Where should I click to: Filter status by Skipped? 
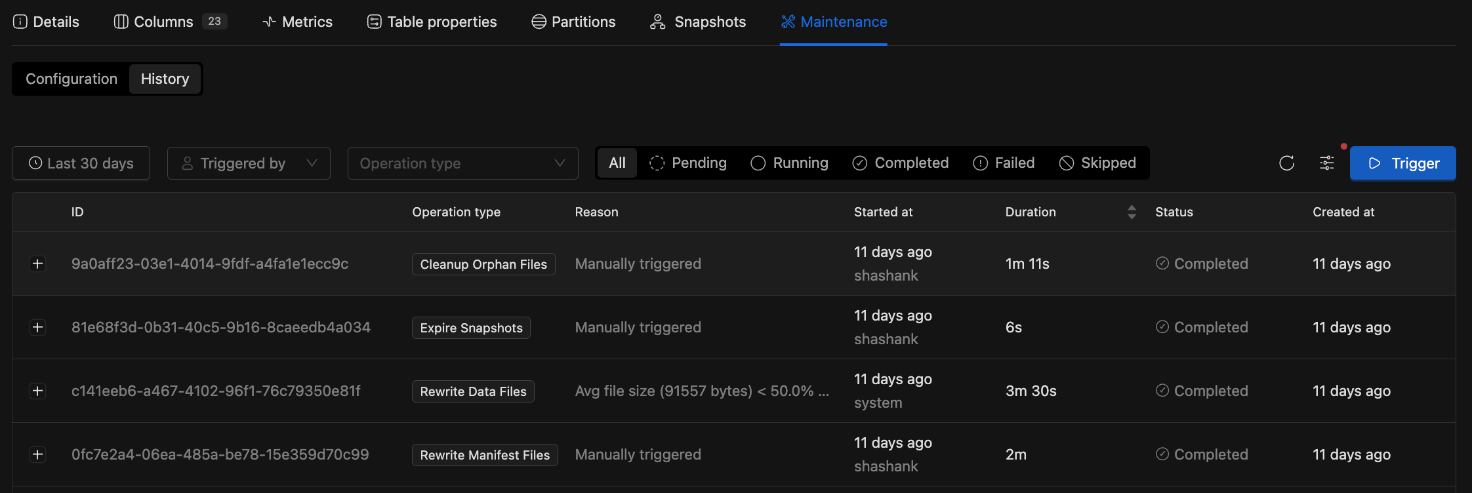[x=1097, y=163]
